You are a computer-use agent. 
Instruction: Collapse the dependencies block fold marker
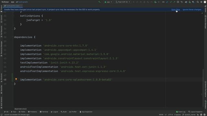[13, 37]
